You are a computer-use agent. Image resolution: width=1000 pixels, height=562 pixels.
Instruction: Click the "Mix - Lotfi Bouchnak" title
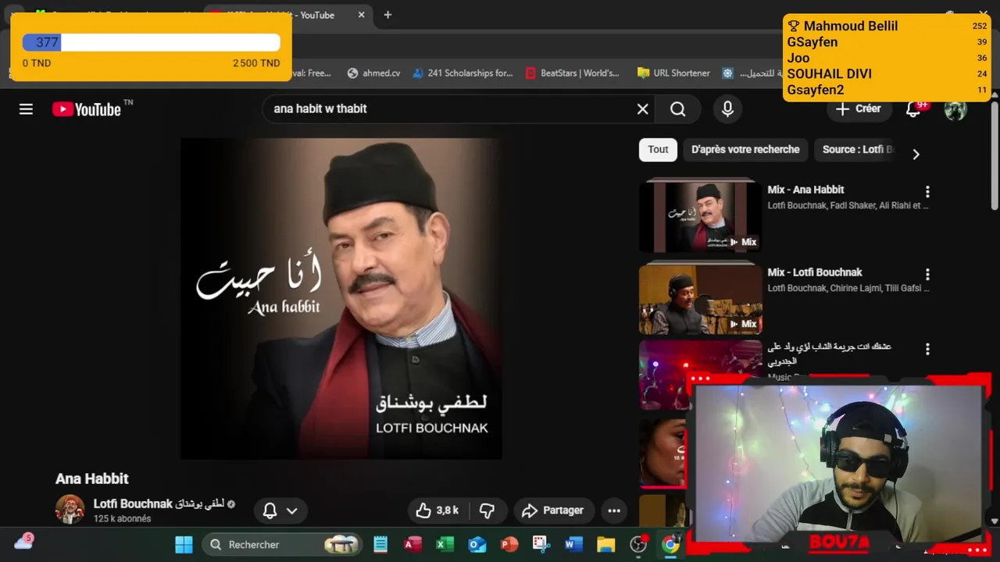tap(814, 272)
